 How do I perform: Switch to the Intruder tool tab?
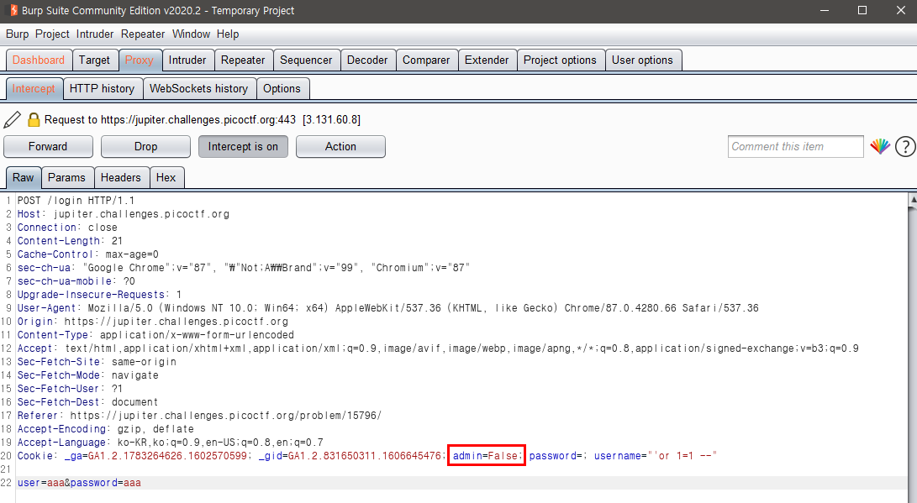(187, 60)
